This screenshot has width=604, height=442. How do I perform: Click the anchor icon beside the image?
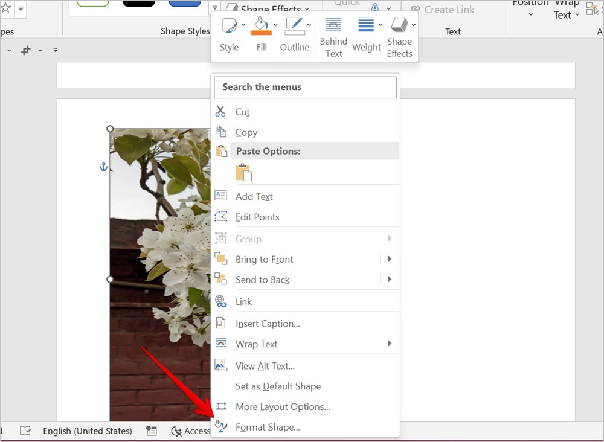coord(103,167)
